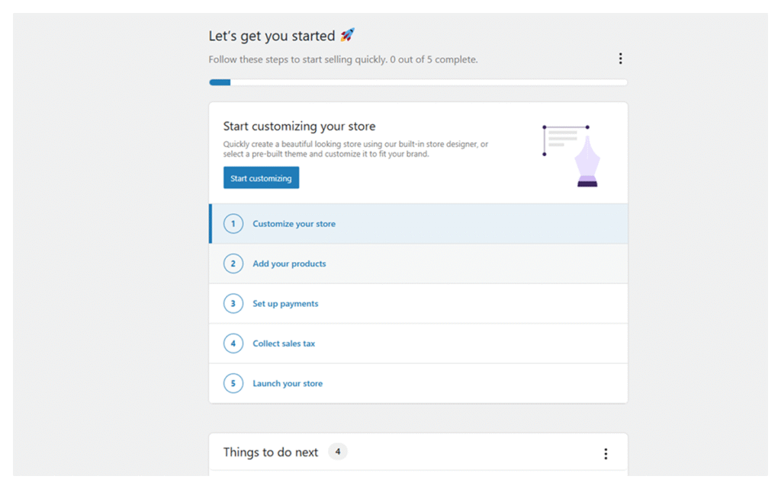This screenshot has width=781, height=489.
Task: Click the 'Things to do next' heading
Action: [x=270, y=452]
